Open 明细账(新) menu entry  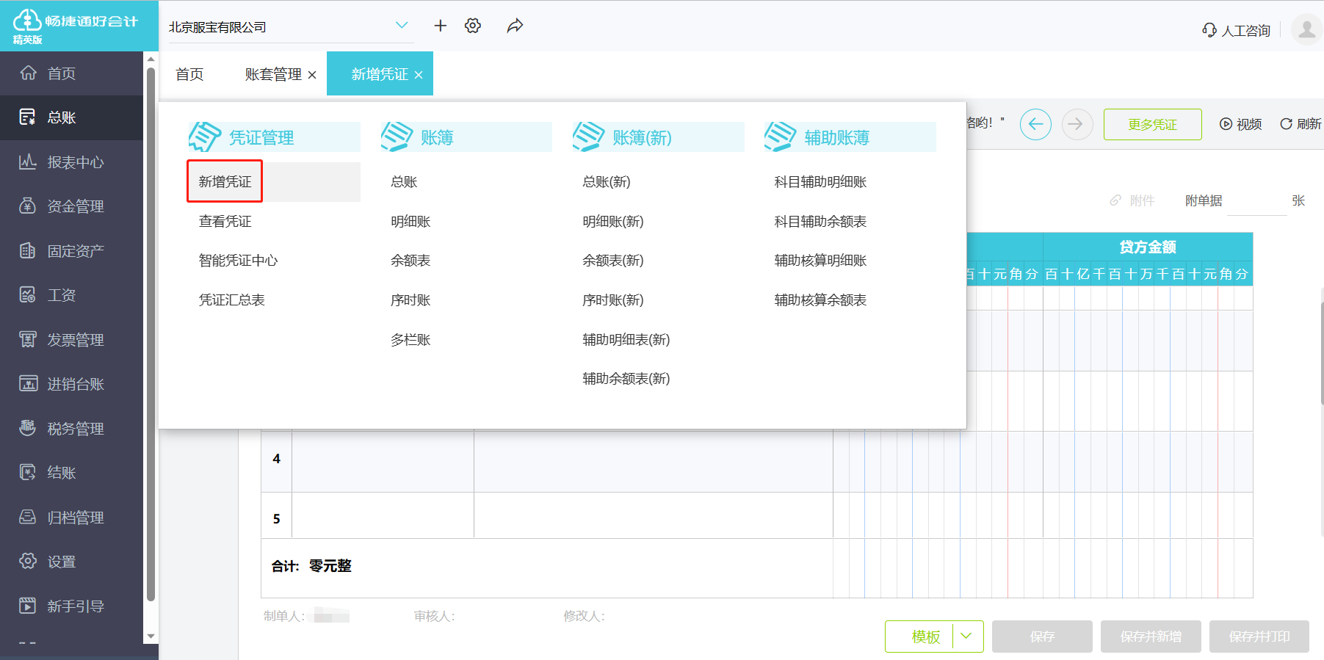tap(613, 221)
